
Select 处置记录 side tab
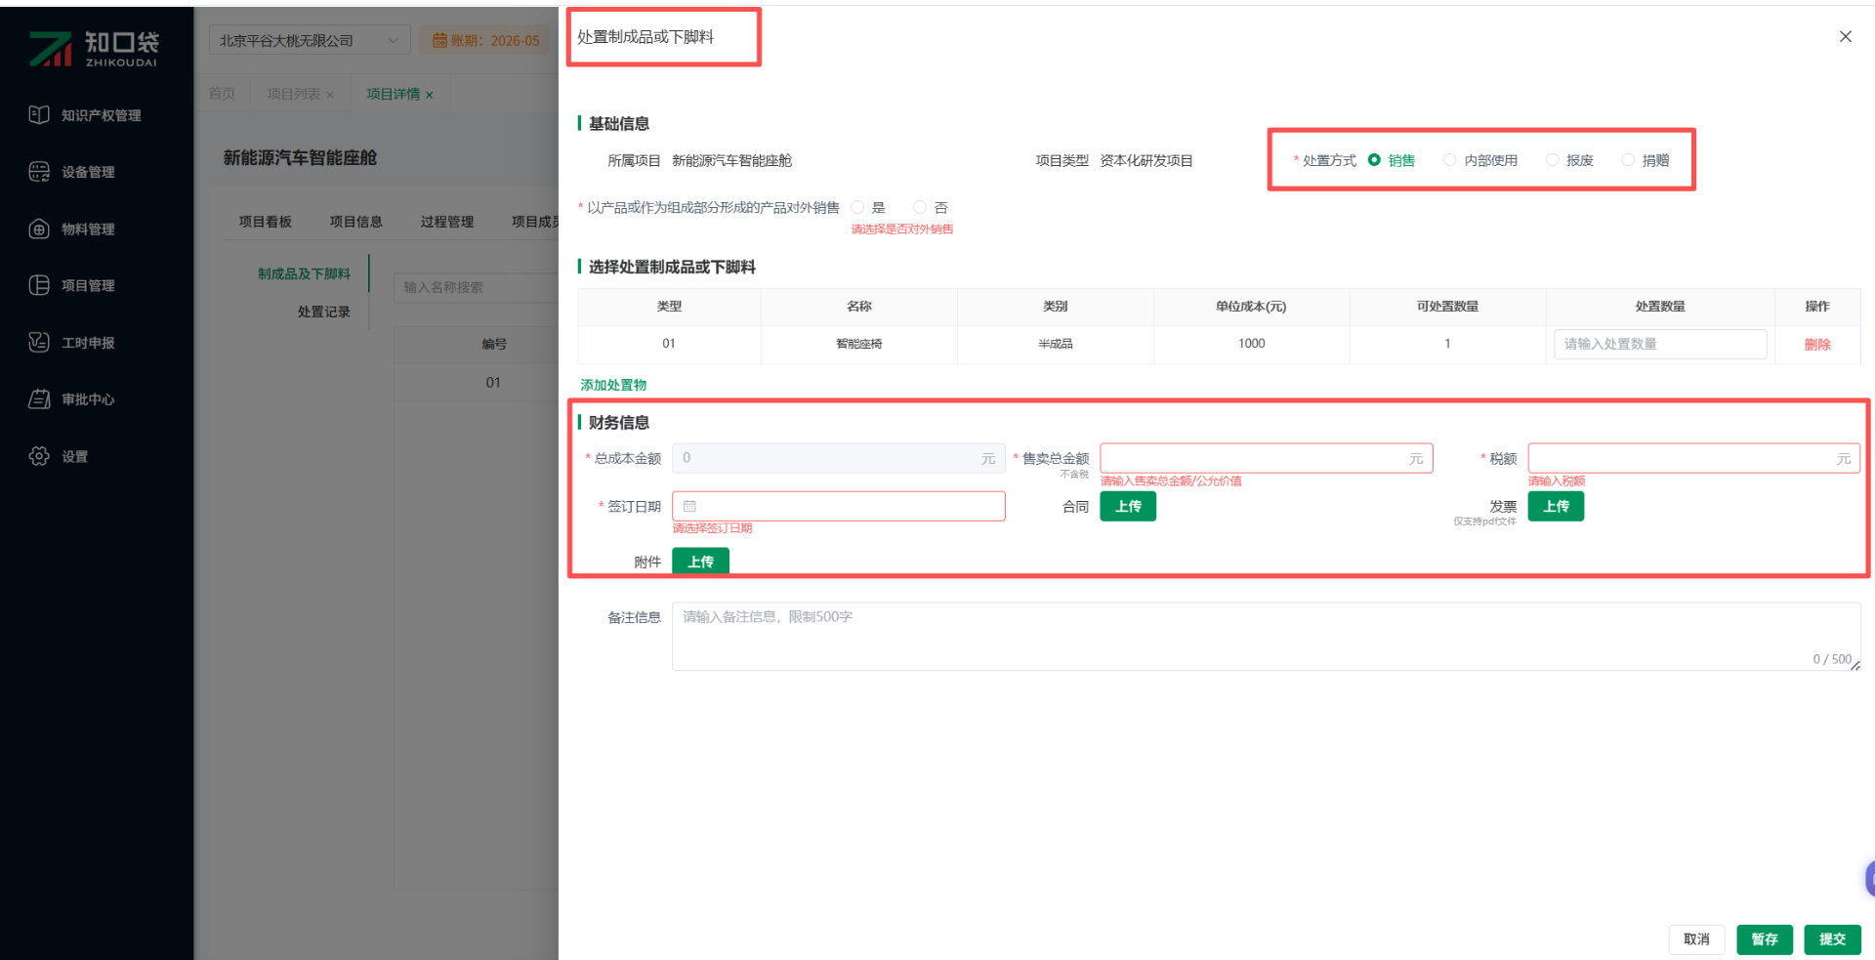click(324, 312)
